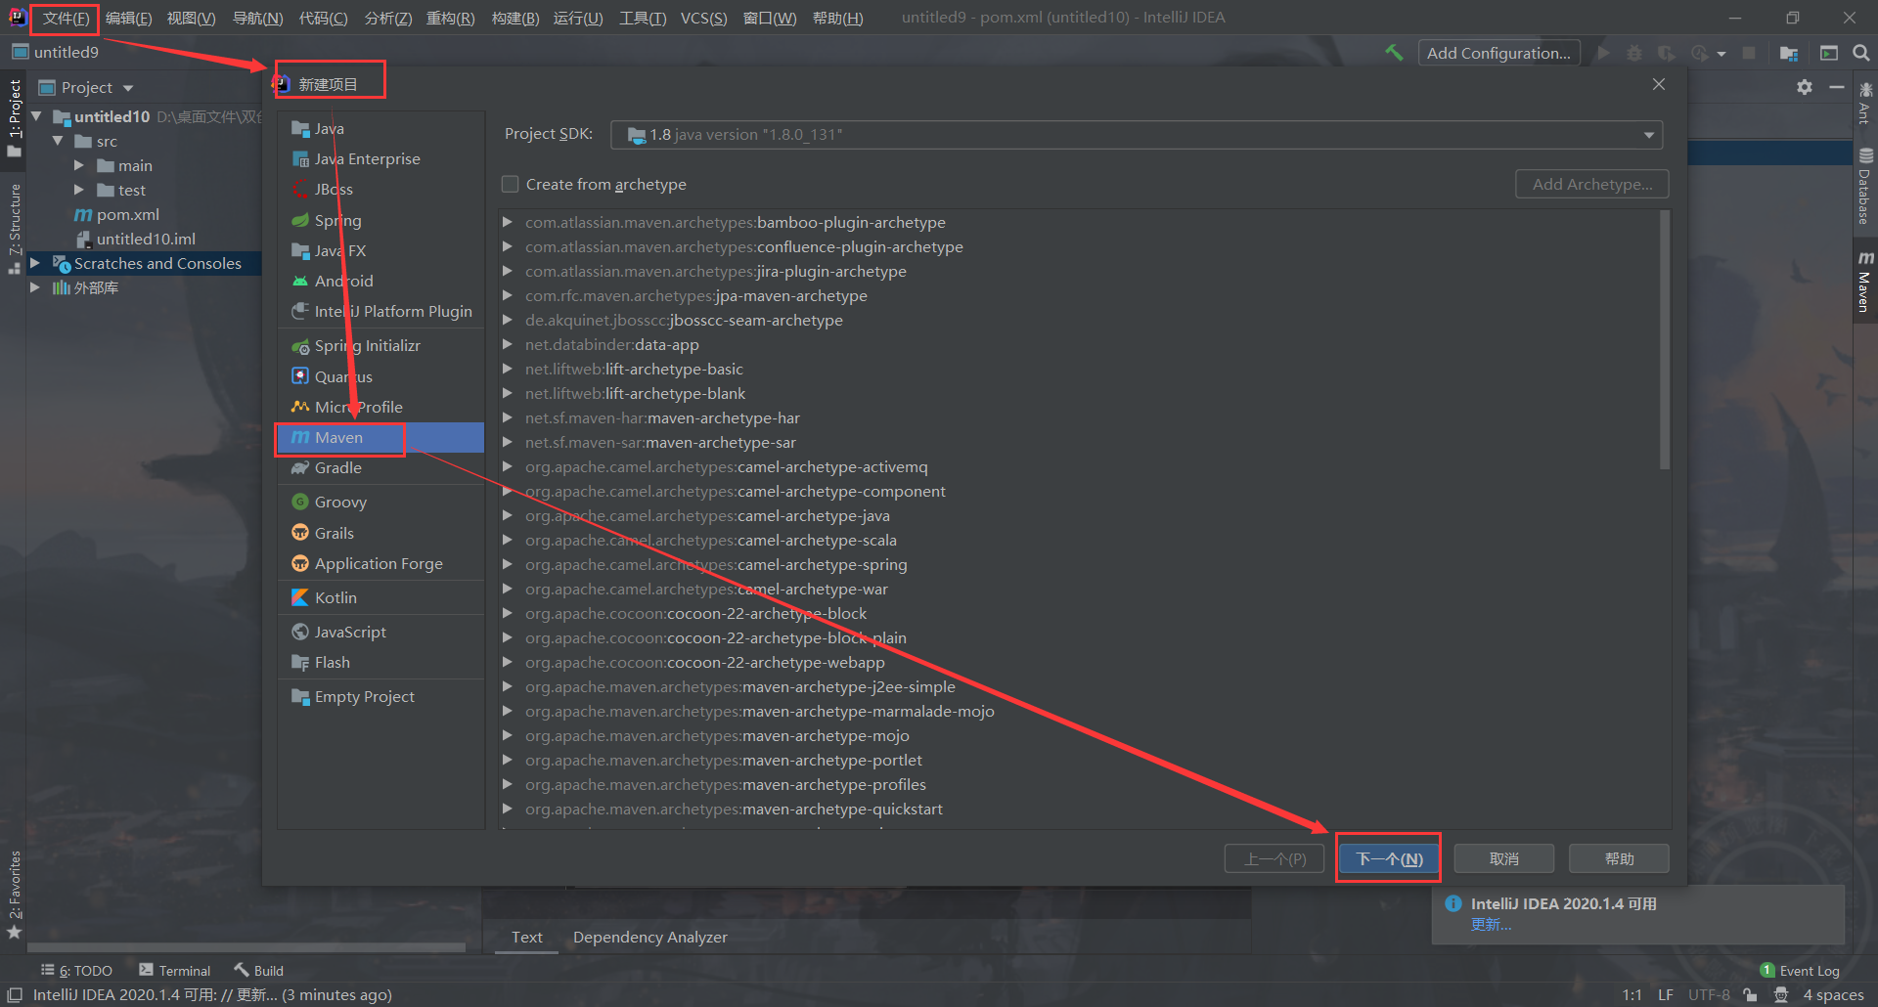Viewport: 1878px width, 1007px height.
Task: Click the lock read-only icon in status bar
Action: tap(1750, 994)
